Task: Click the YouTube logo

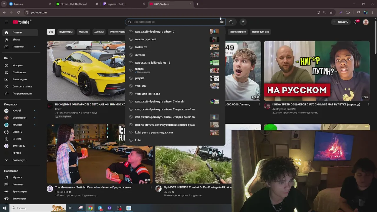Action: coord(21,22)
